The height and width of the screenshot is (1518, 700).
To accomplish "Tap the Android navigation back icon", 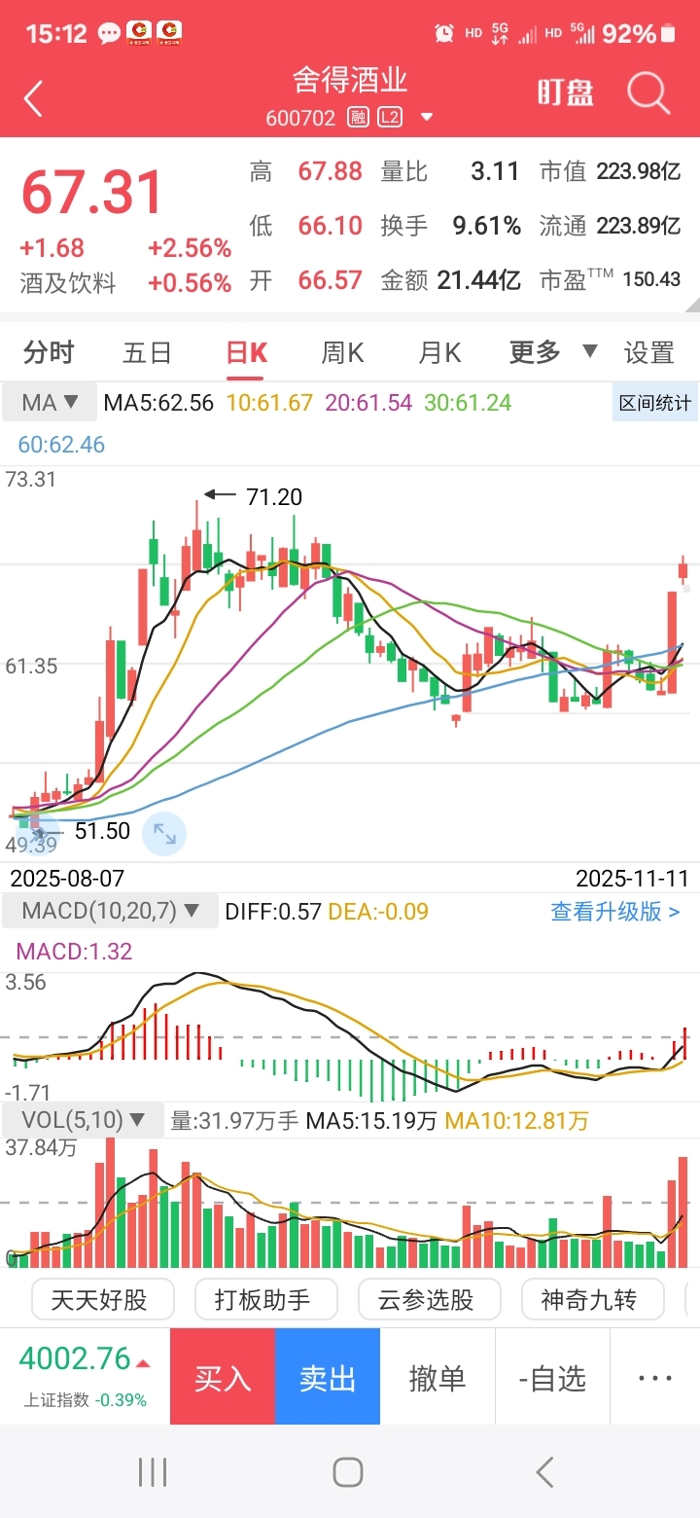I will [545, 1471].
